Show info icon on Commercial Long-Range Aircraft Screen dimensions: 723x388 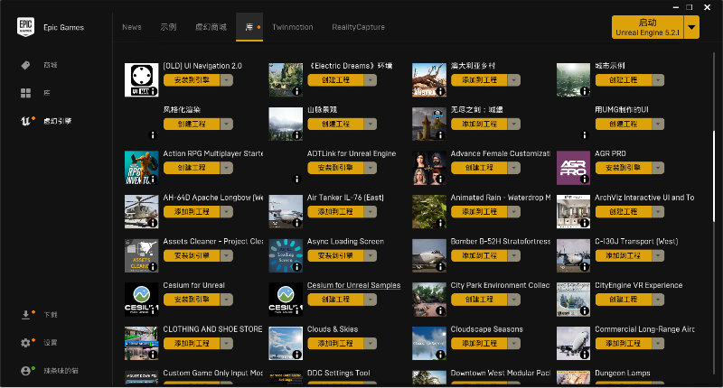tap(585, 355)
